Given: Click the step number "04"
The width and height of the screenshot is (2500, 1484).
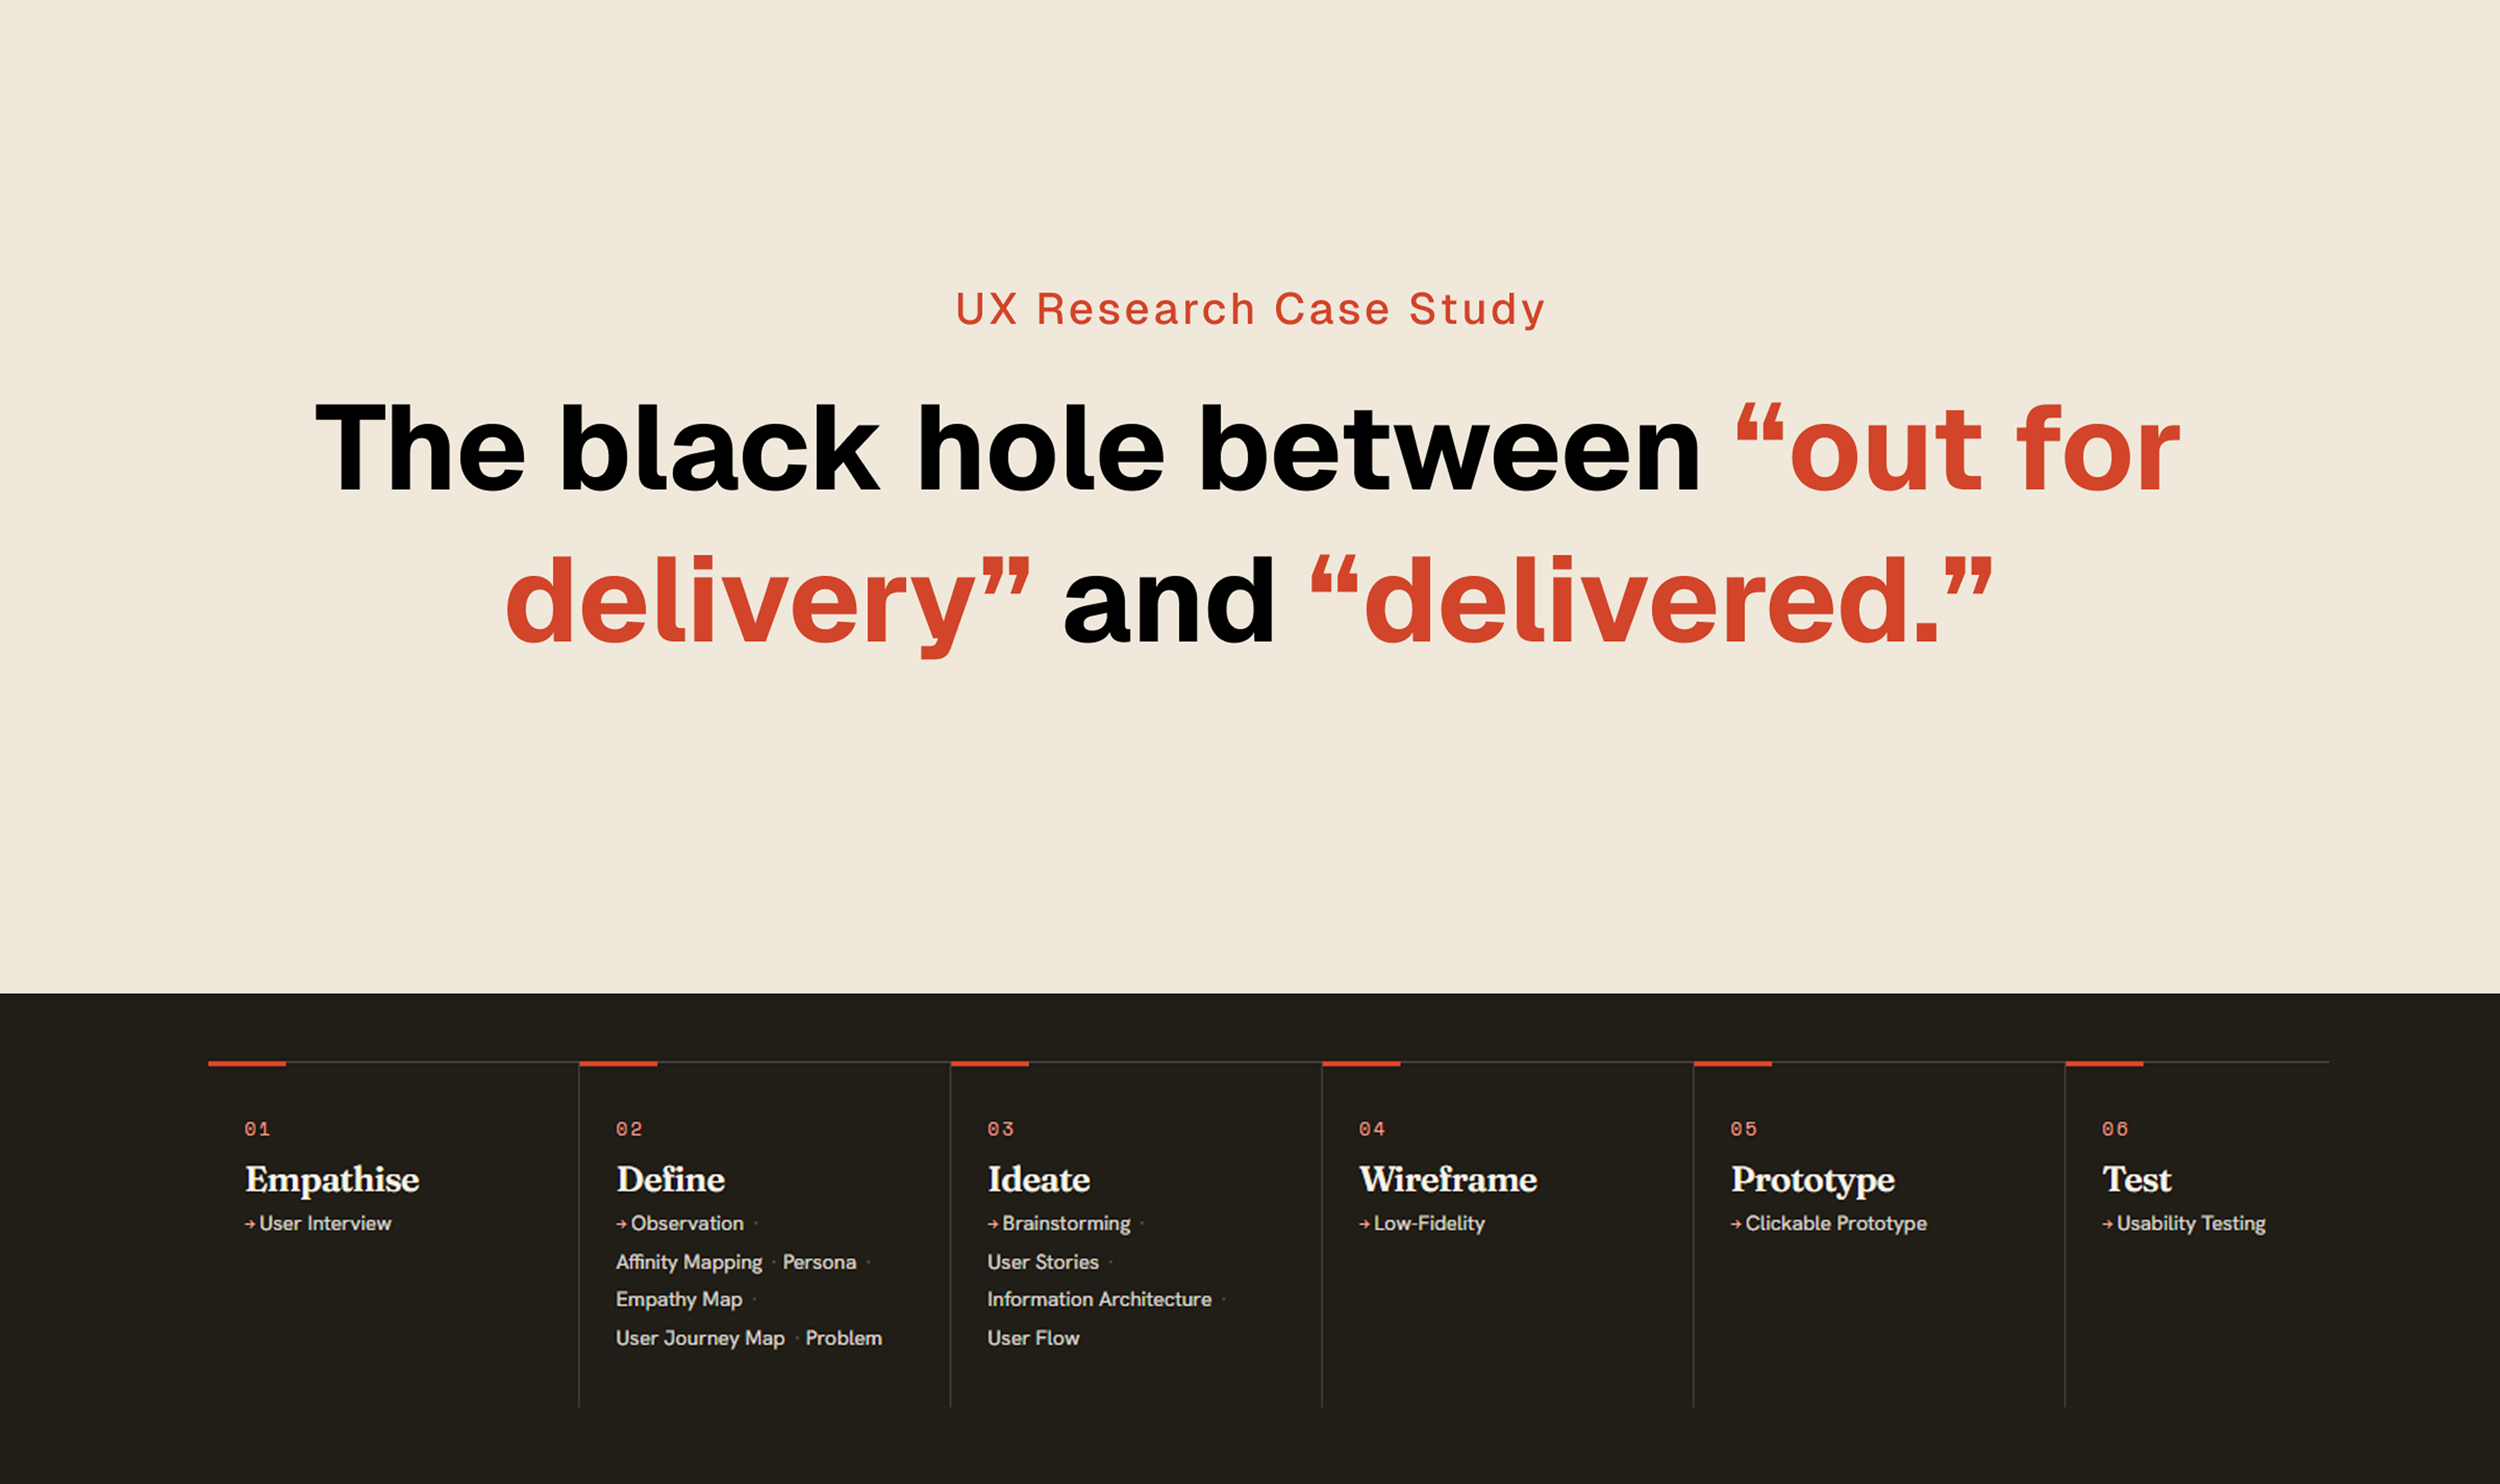Looking at the screenshot, I should tap(1372, 1129).
